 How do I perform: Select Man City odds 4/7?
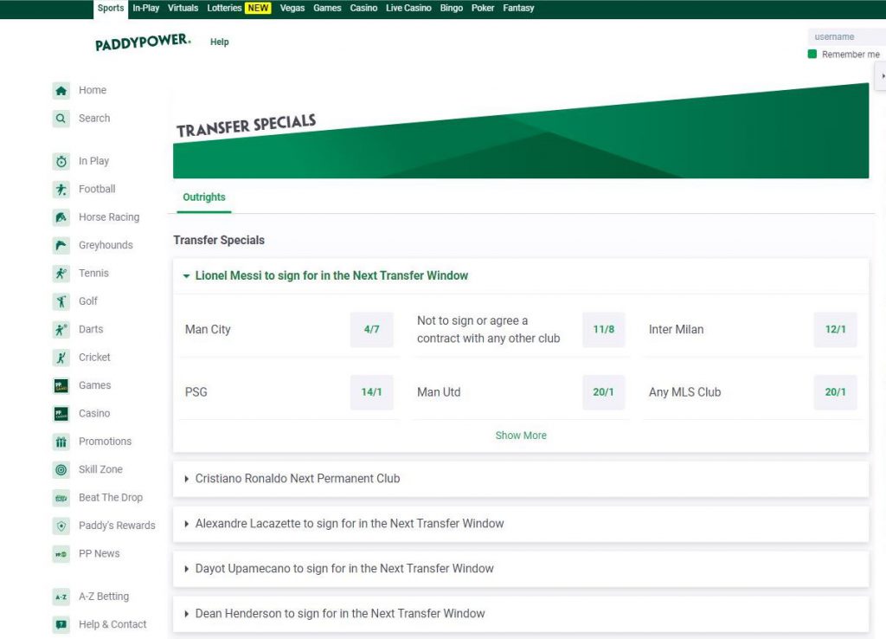[x=372, y=329]
